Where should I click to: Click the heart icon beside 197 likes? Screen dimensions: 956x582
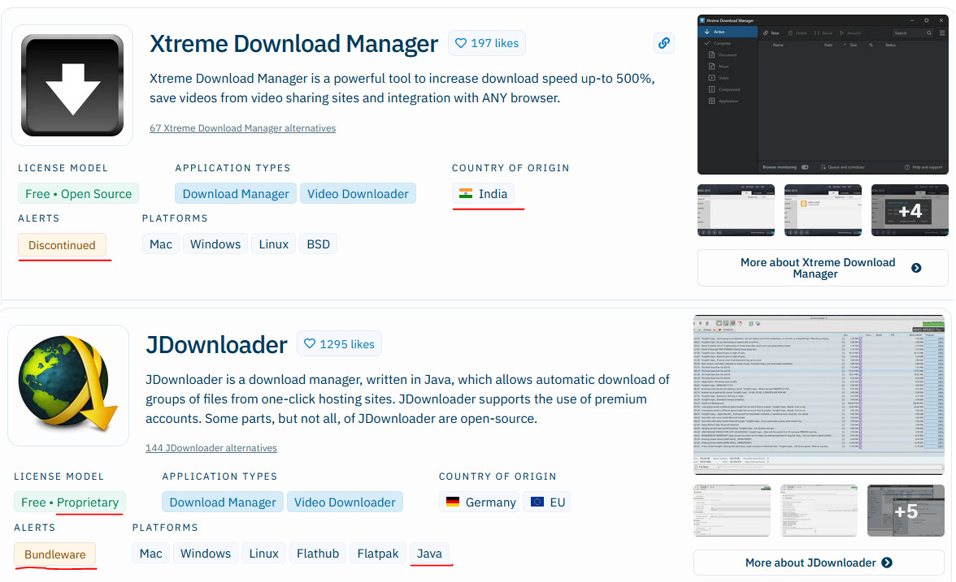click(461, 43)
